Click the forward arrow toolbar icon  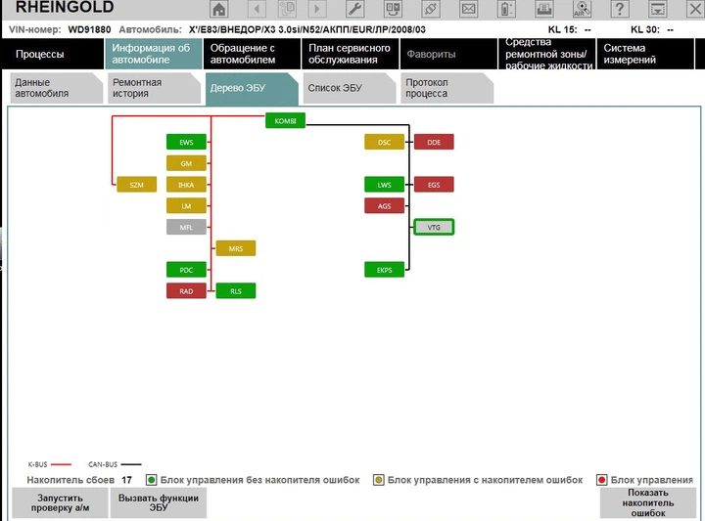pos(317,9)
